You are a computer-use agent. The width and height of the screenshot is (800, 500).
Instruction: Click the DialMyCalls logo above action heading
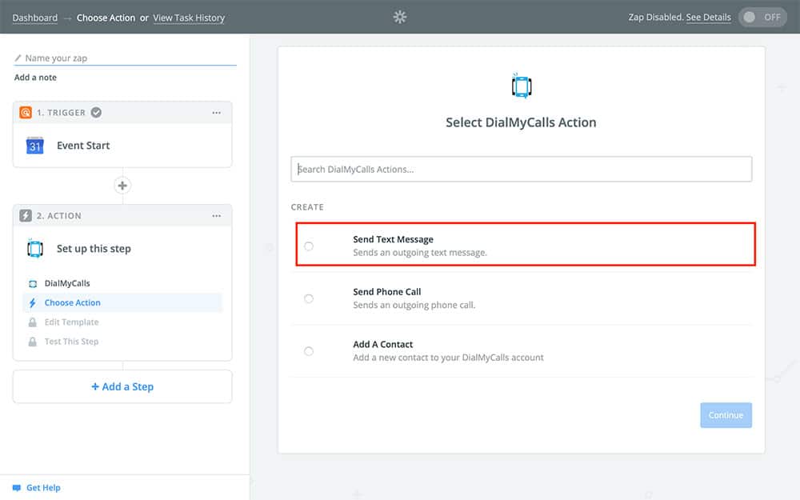(521, 86)
